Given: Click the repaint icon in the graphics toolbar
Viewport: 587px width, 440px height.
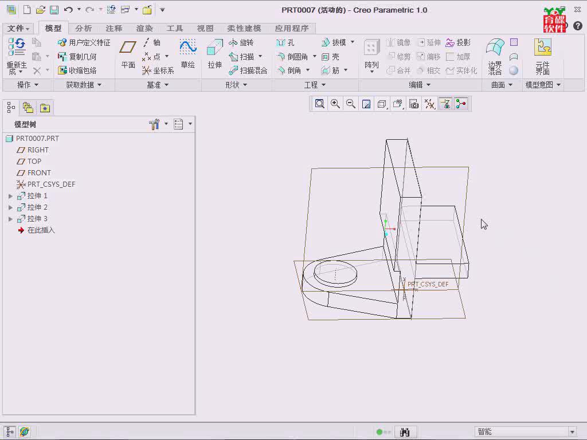Looking at the screenshot, I should click(366, 104).
